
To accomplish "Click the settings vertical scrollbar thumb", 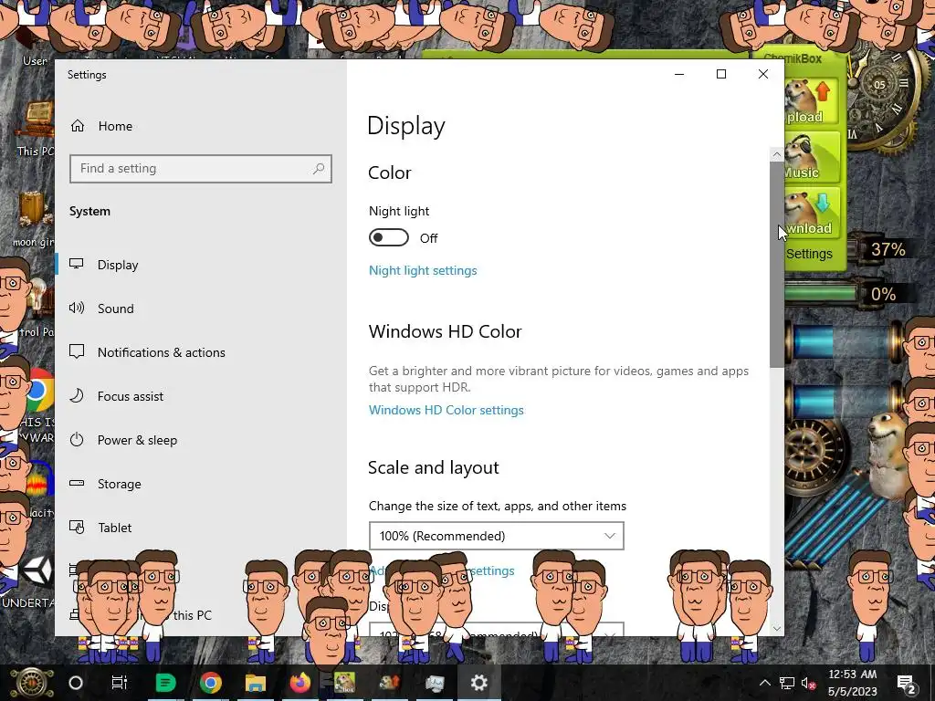I will click(776, 264).
